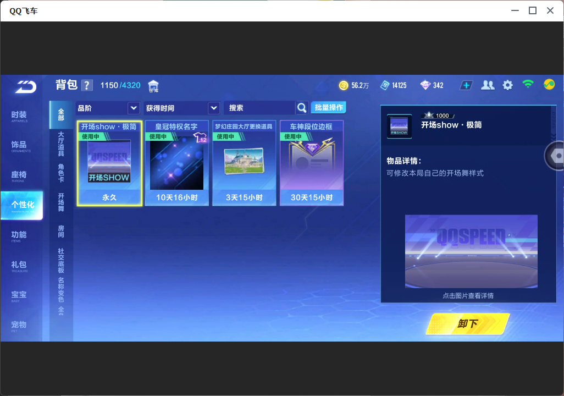
Task: Minimize the QQ飞车 window
Action: pyautogui.click(x=515, y=11)
